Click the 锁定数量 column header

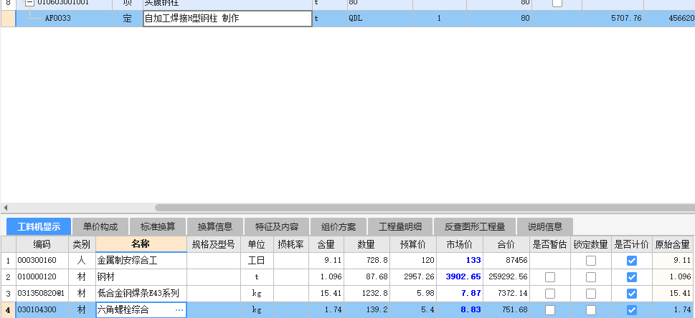(591, 244)
